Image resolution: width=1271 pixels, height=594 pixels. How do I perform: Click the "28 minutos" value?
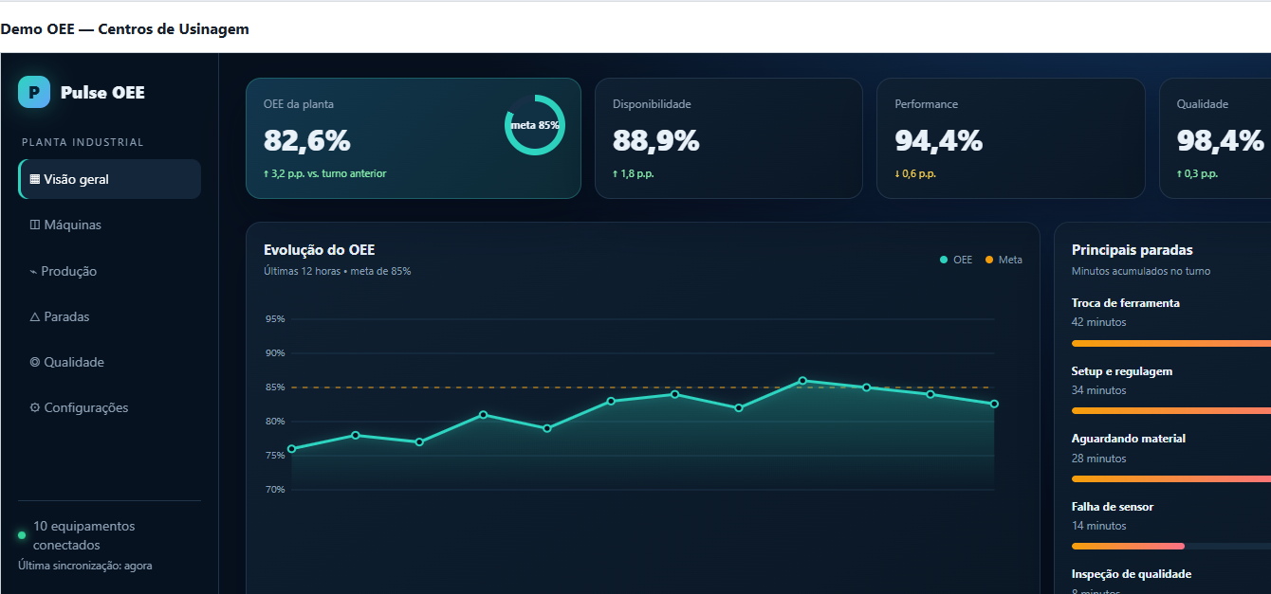[1099, 459]
